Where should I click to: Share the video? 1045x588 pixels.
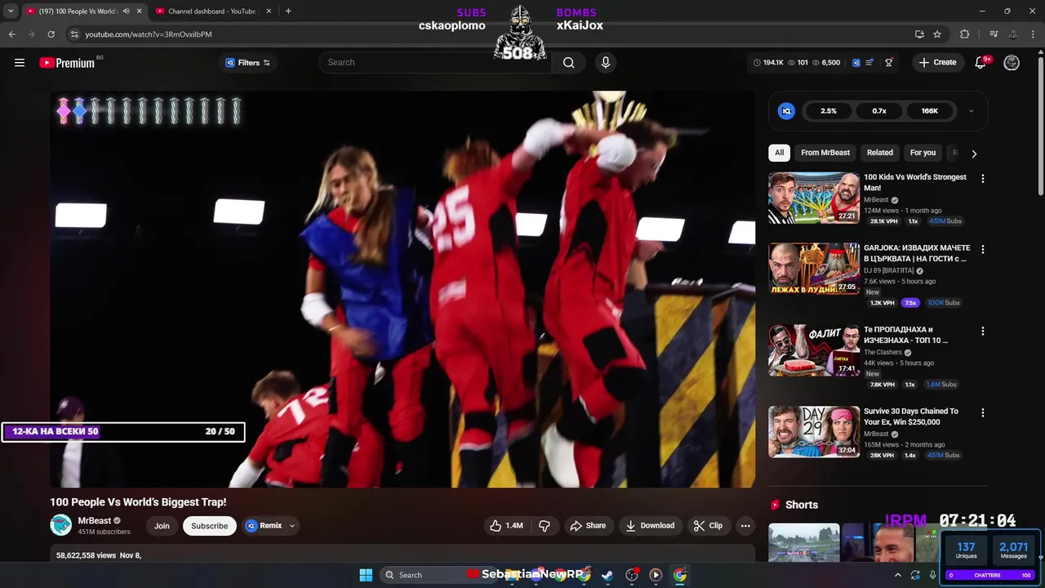tap(588, 526)
